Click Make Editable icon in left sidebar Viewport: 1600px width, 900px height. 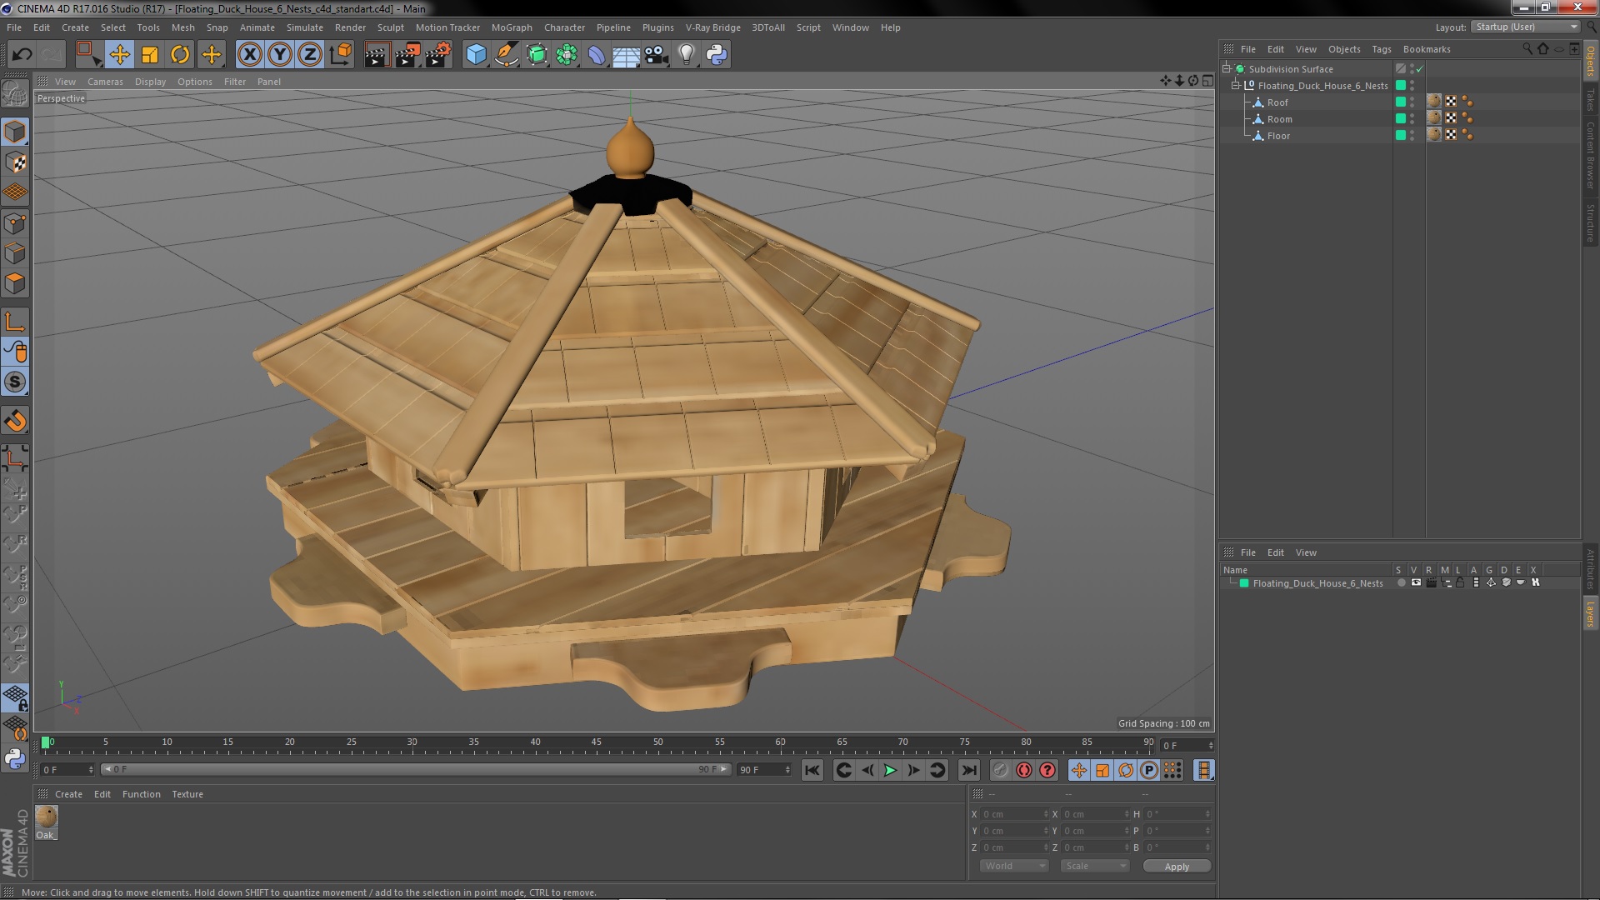(15, 93)
